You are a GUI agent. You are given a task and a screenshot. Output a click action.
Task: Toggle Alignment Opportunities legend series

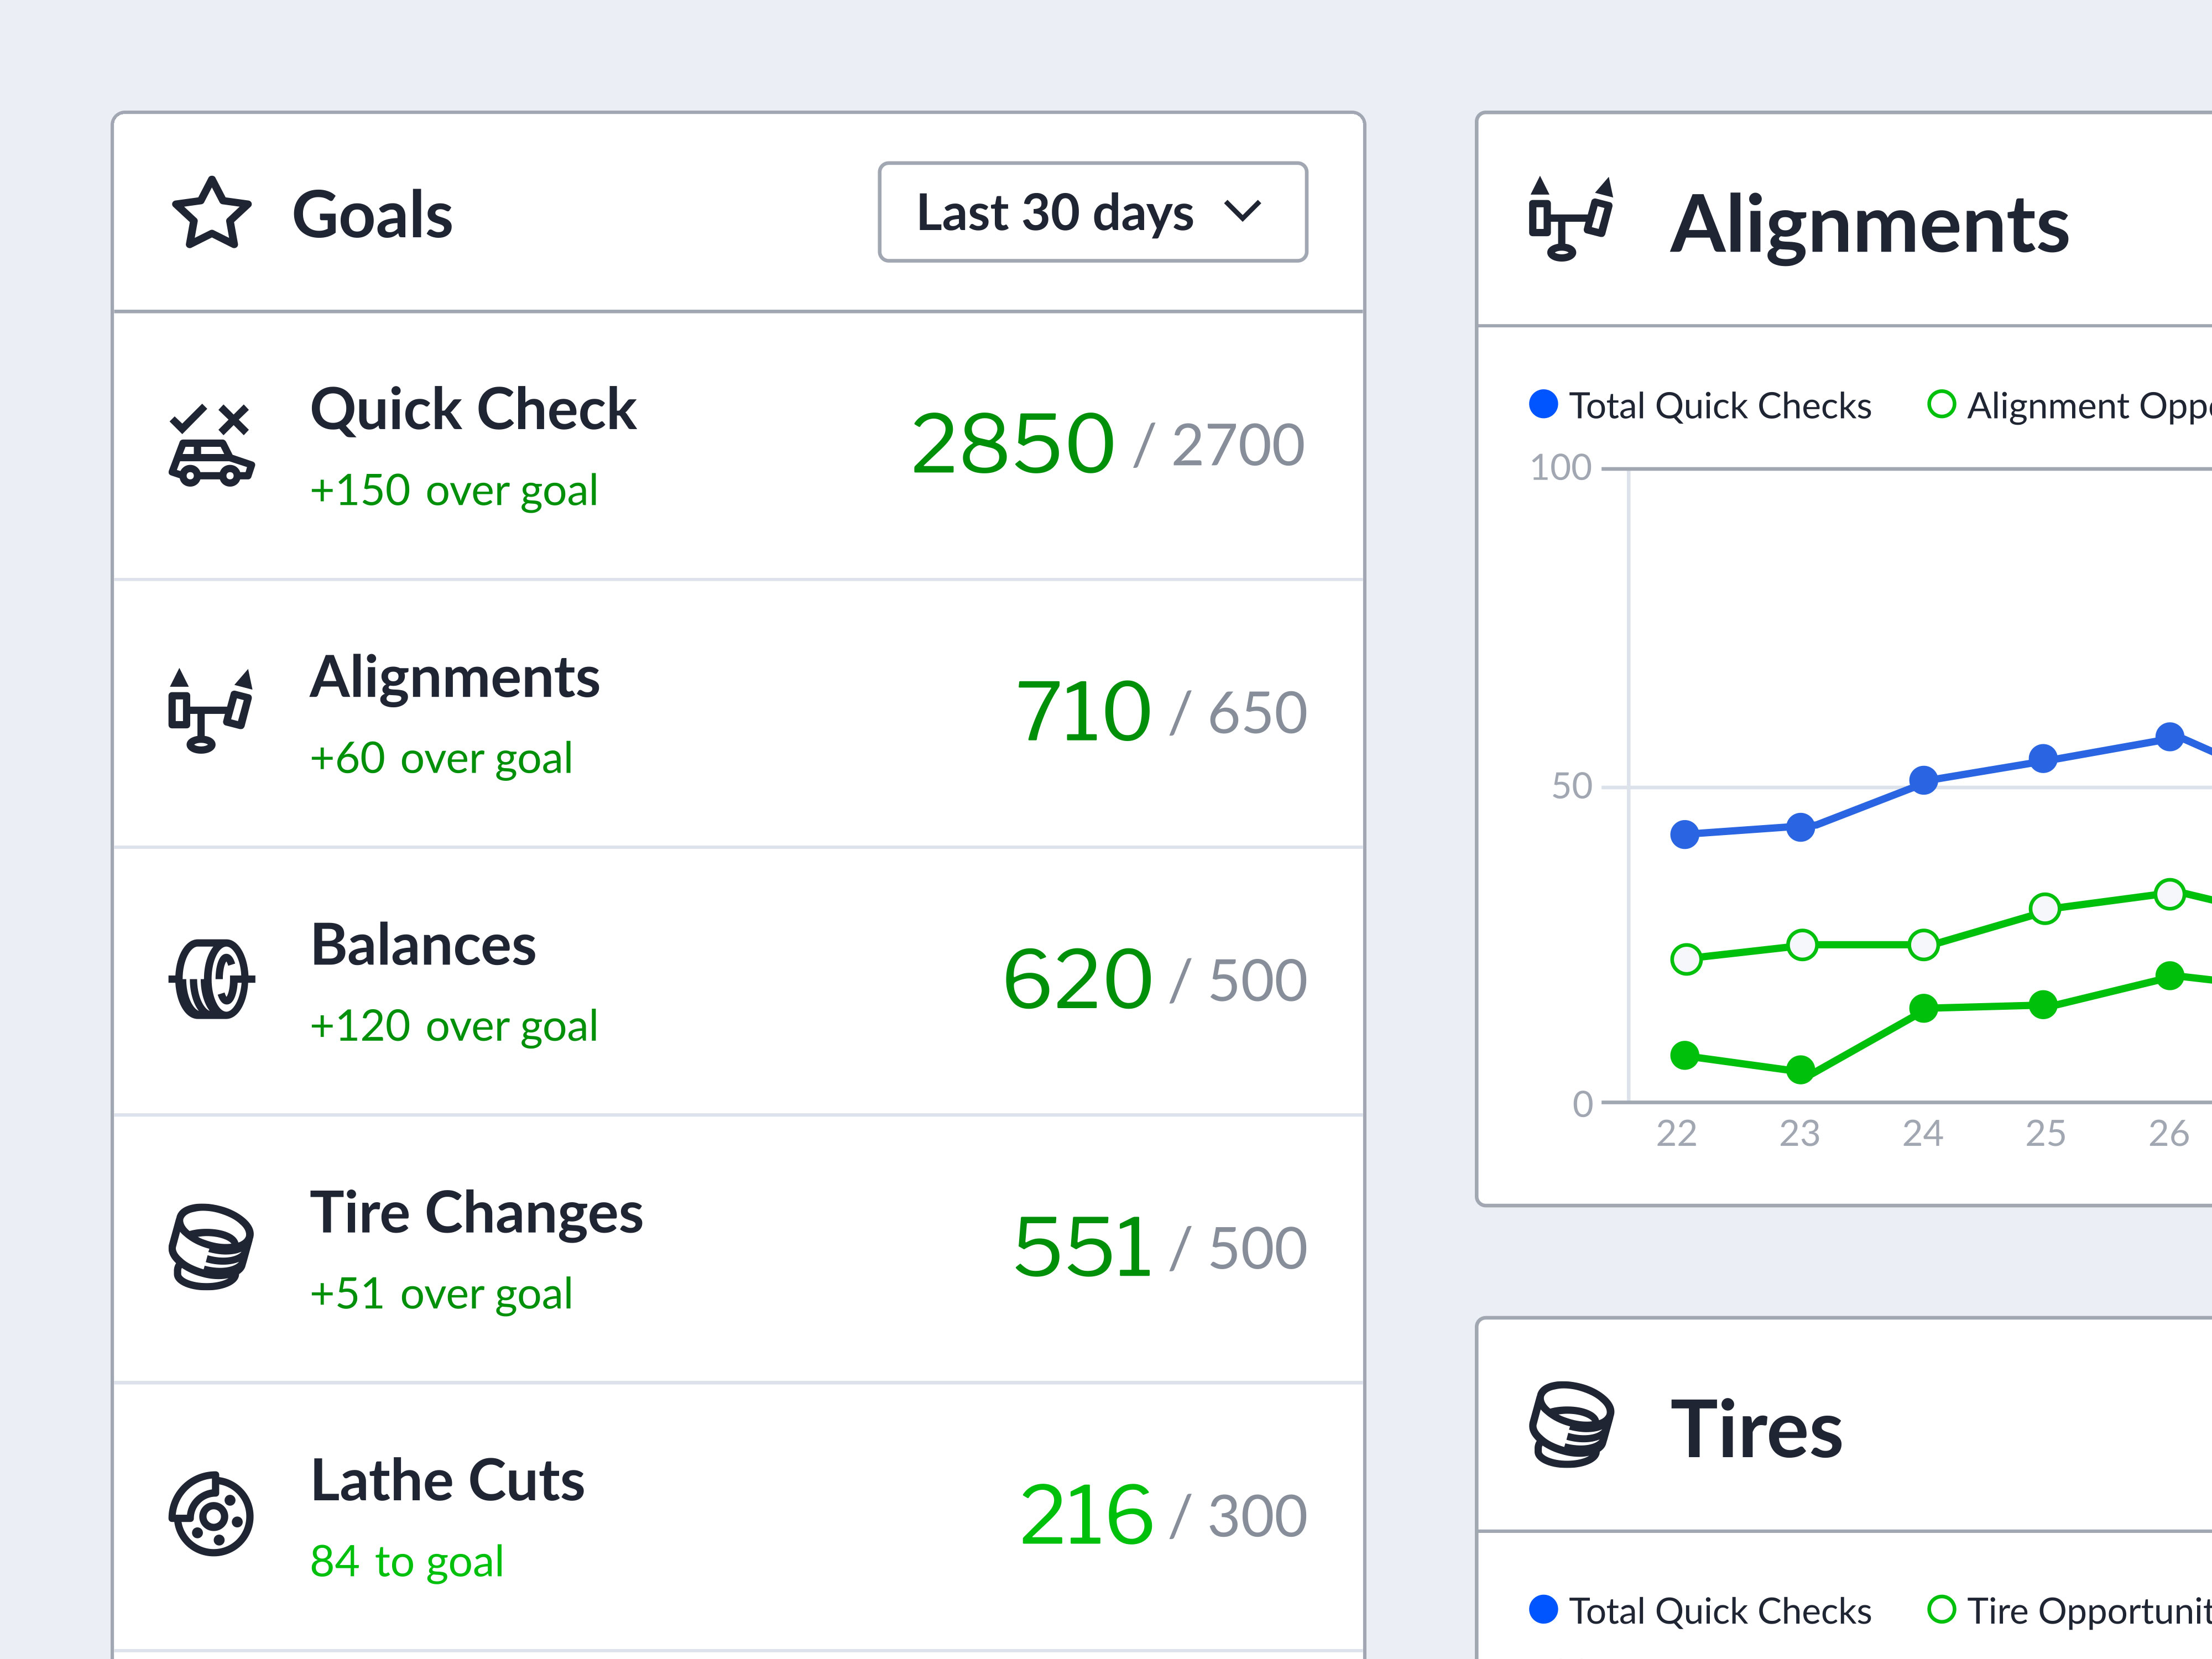coord(2069,405)
